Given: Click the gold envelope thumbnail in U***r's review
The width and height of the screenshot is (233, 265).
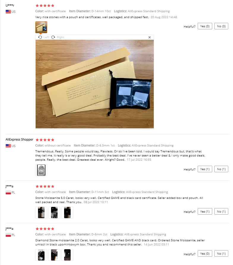Looking at the screenshot, I should coord(41,27).
